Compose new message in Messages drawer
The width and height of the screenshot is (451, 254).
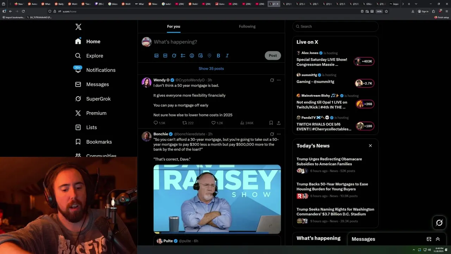429,239
